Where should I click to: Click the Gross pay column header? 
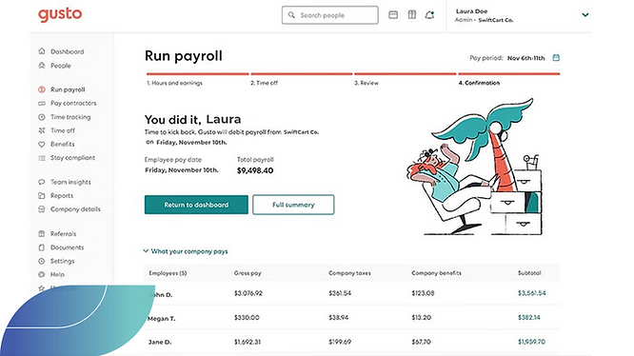pyautogui.click(x=248, y=273)
